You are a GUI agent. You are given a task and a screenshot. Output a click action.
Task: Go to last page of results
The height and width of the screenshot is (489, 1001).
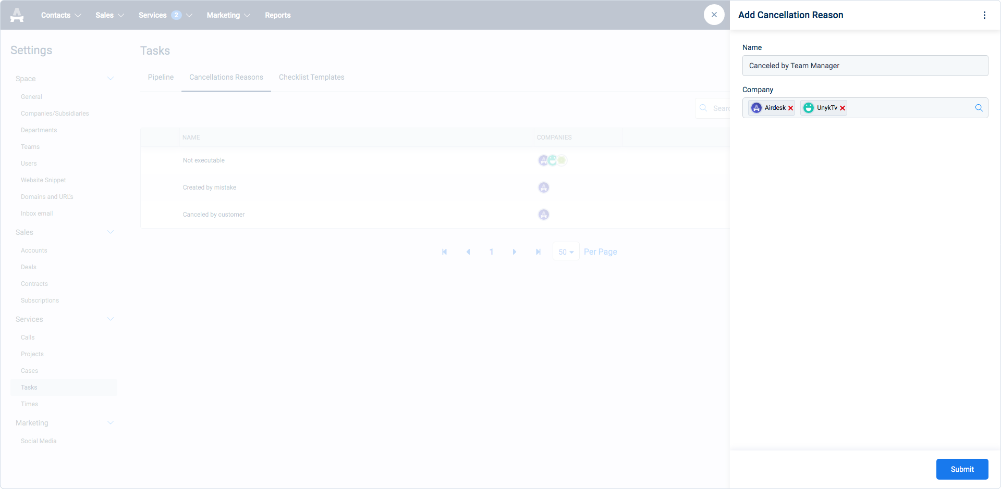pyautogui.click(x=538, y=252)
